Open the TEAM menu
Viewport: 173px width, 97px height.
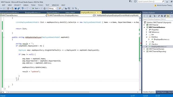tap(33, 5)
